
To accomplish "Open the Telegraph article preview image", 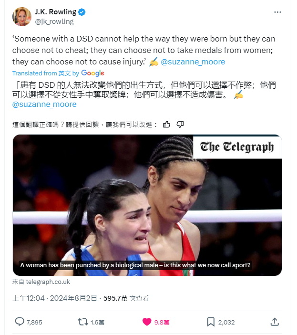I will [147, 205].
